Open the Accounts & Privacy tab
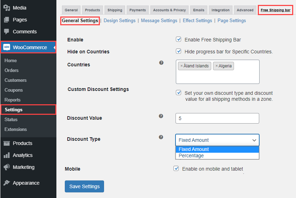This screenshot has height=198, width=296. tap(170, 10)
